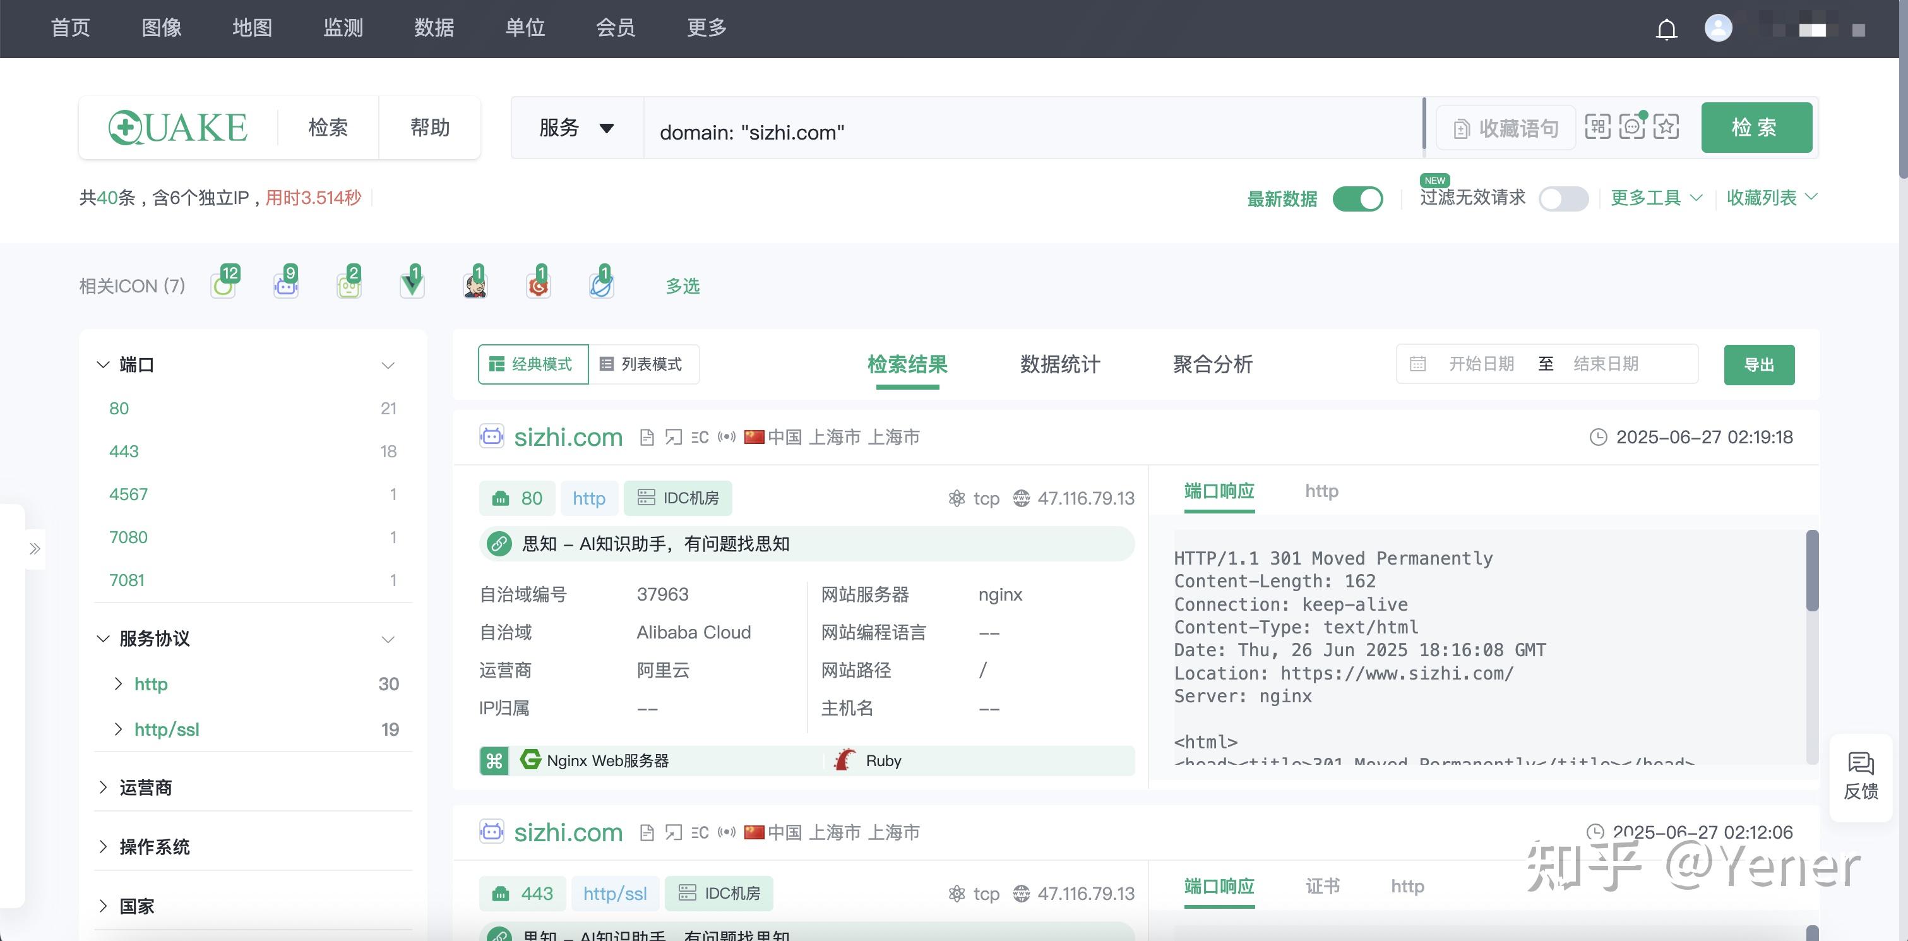Enable the 过滤无效请求 switch
This screenshot has height=941, width=1908.
click(1563, 198)
